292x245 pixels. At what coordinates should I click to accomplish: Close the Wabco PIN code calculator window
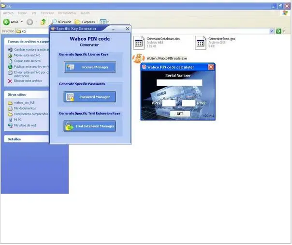211,67
